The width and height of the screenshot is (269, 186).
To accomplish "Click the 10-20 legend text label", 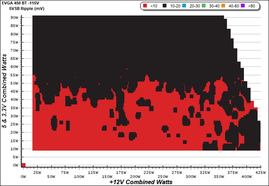I will point(175,6).
